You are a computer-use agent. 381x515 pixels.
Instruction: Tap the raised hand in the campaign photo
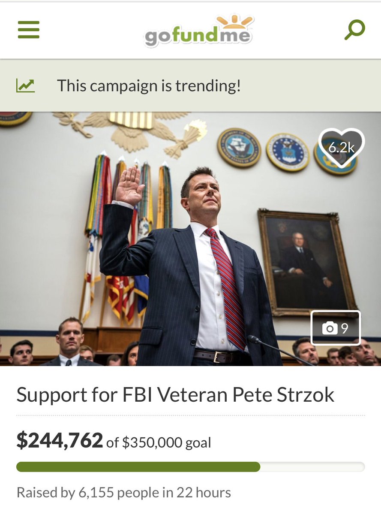click(129, 186)
